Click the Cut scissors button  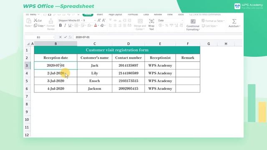pos(38,20)
